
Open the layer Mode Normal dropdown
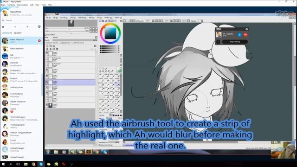pyautogui.click(x=75, y=38)
